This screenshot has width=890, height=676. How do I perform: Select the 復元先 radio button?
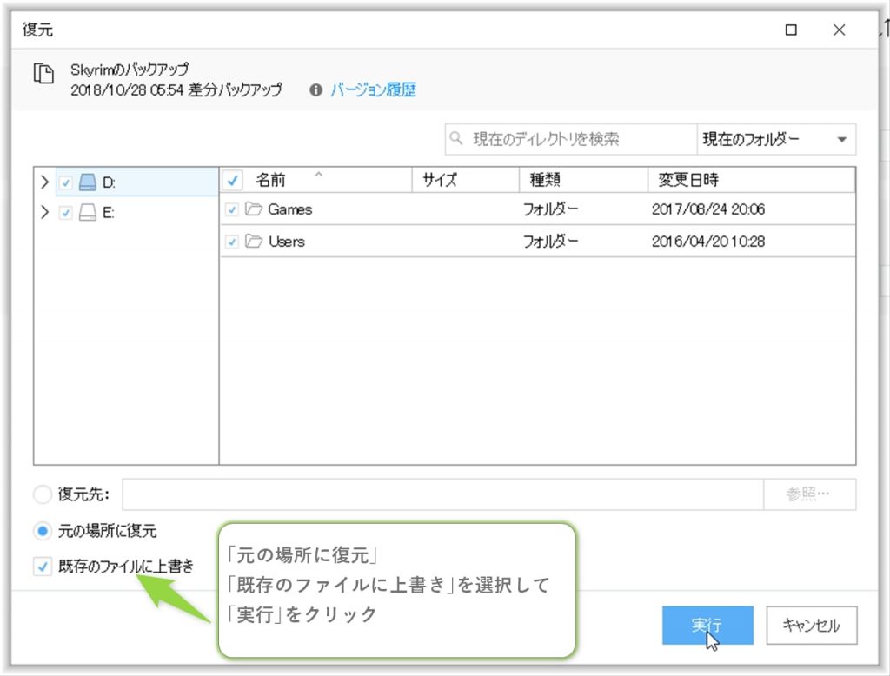coord(42,494)
